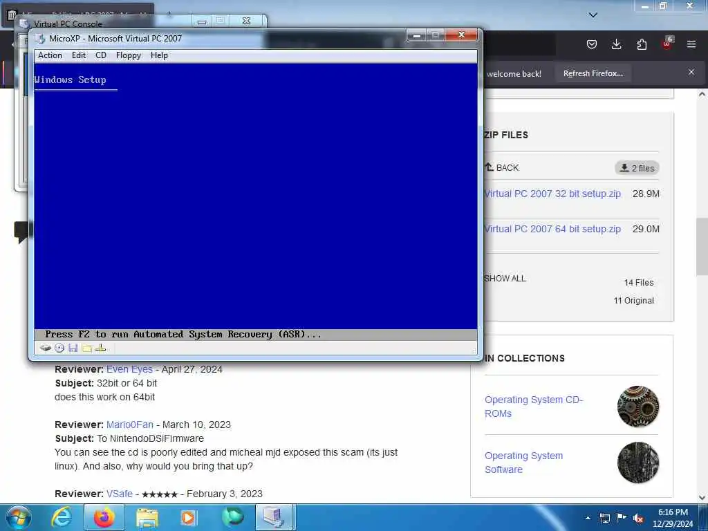This screenshot has width=708, height=531.
Task: Show hidden system tray icons
Action: (x=588, y=519)
